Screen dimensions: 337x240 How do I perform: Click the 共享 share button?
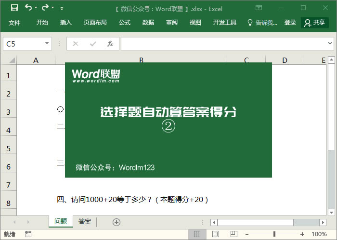click(315, 23)
